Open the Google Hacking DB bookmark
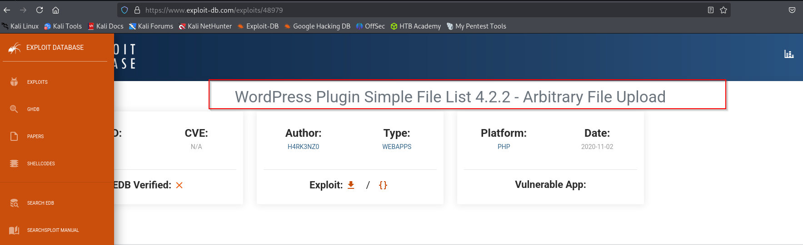This screenshot has width=803, height=245. point(317,26)
